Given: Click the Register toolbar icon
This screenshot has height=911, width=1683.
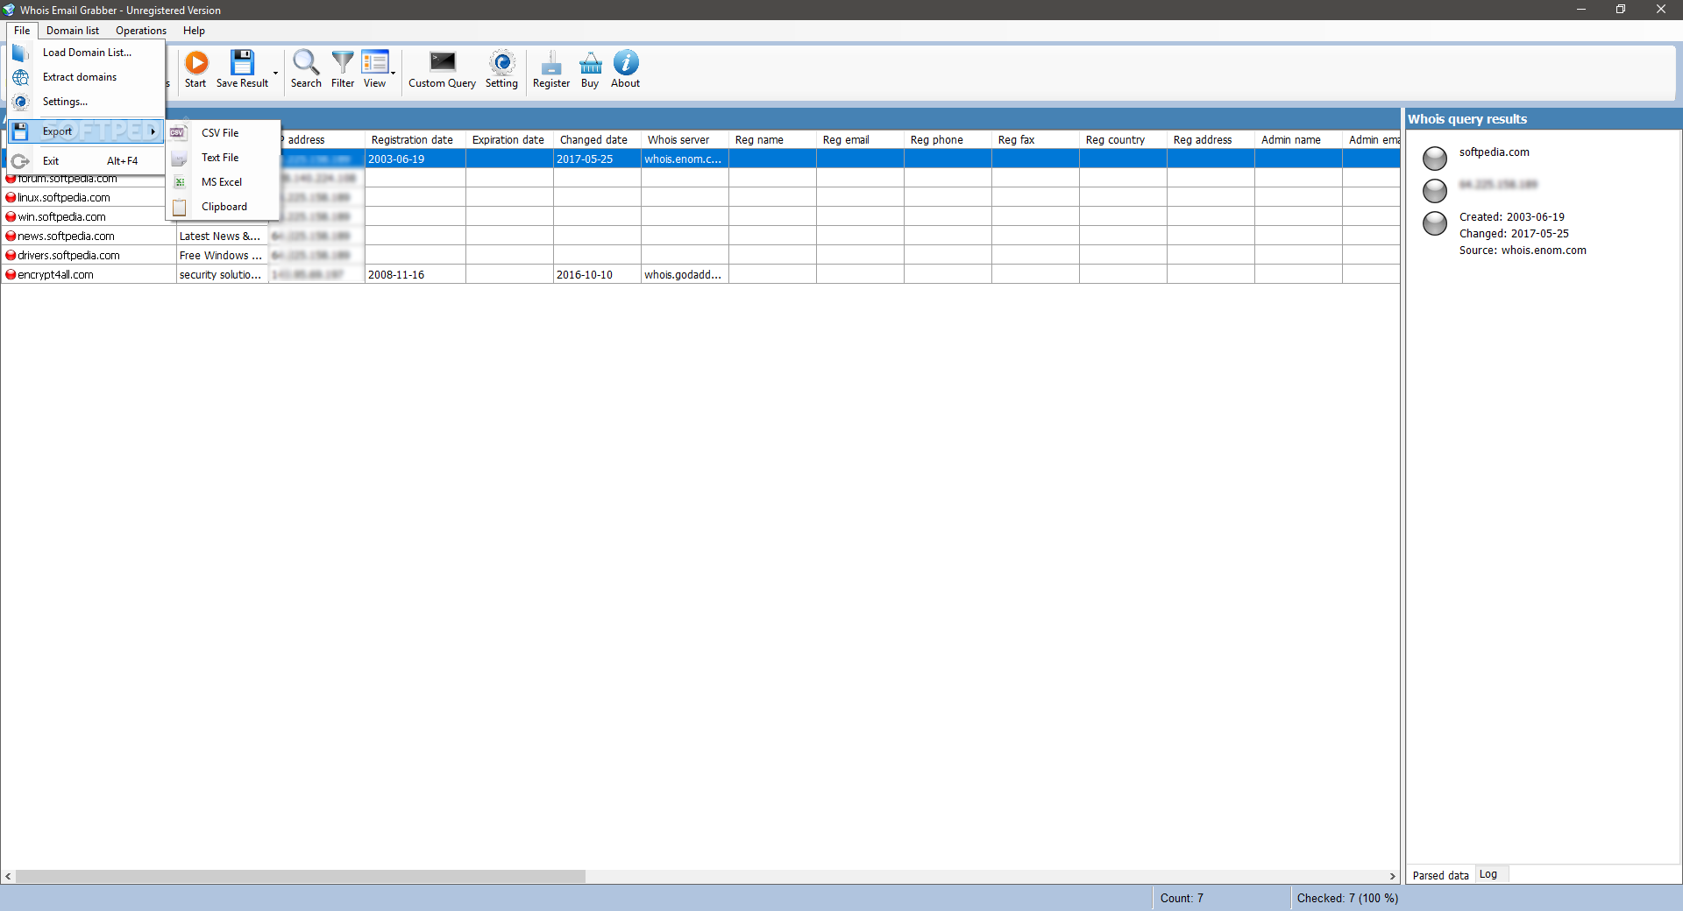Looking at the screenshot, I should tap(551, 62).
